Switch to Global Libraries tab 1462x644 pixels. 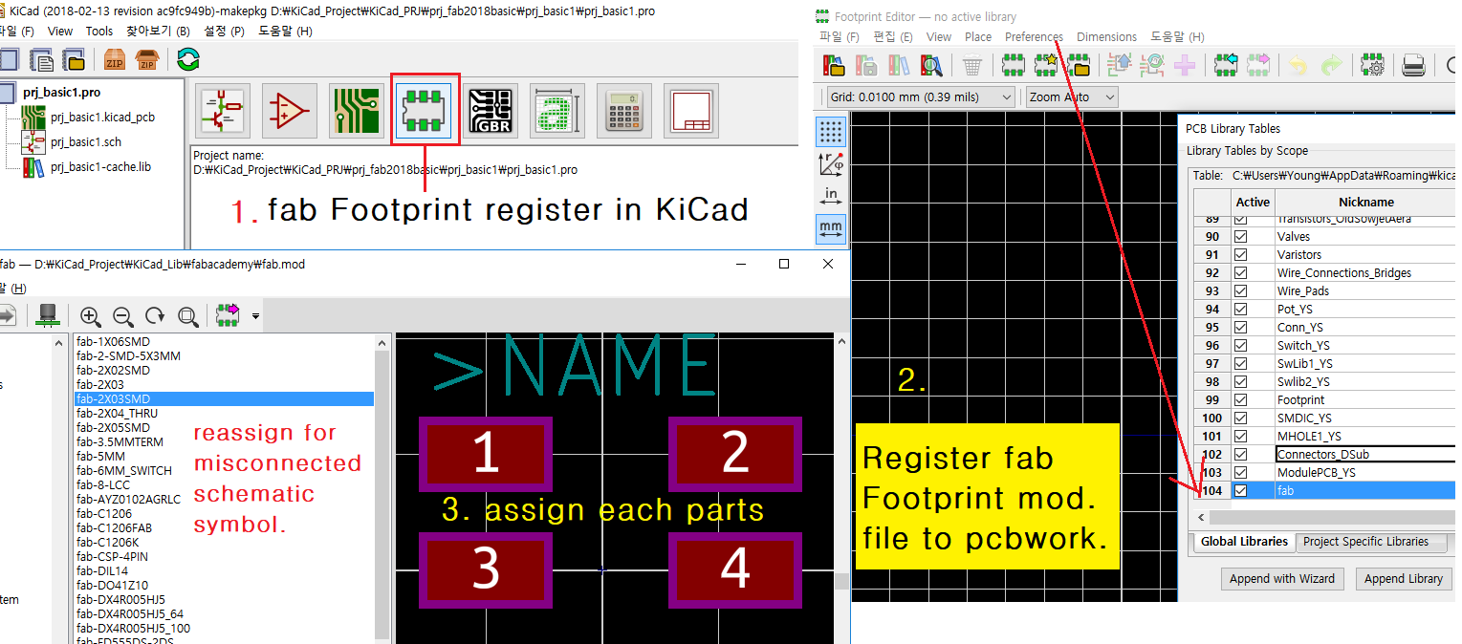pyautogui.click(x=1244, y=542)
